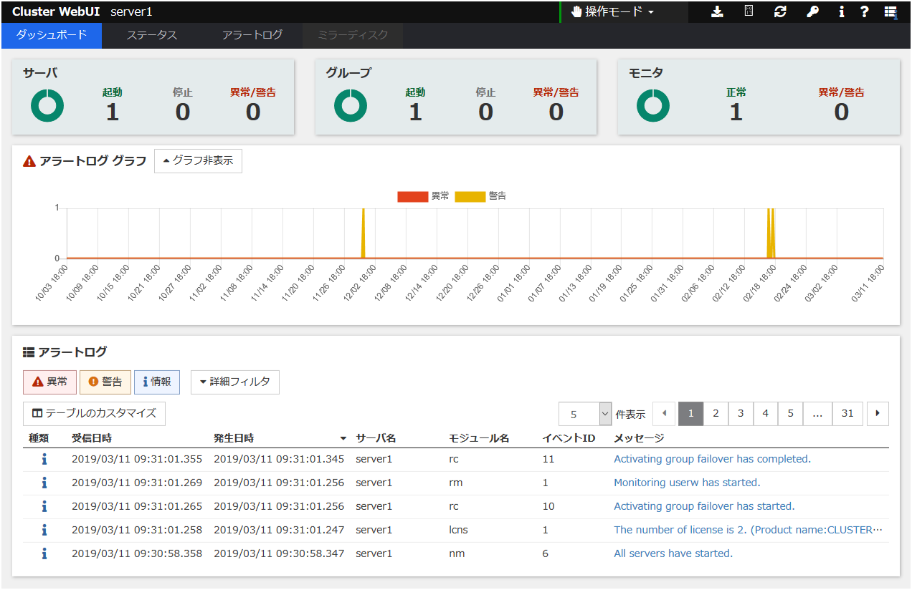Click the time information icon in the header
The height and width of the screenshot is (590, 912).
[x=748, y=11]
